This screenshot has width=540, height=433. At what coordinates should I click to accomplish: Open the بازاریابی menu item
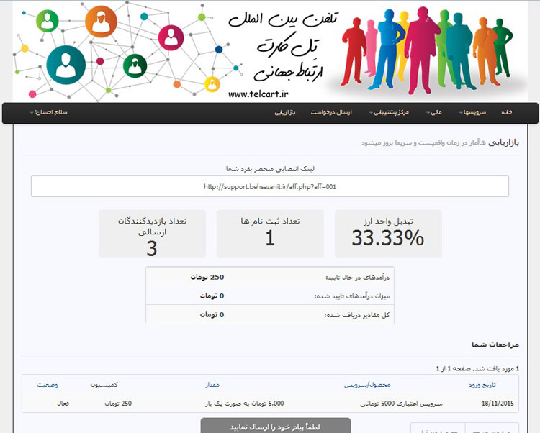point(285,112)
